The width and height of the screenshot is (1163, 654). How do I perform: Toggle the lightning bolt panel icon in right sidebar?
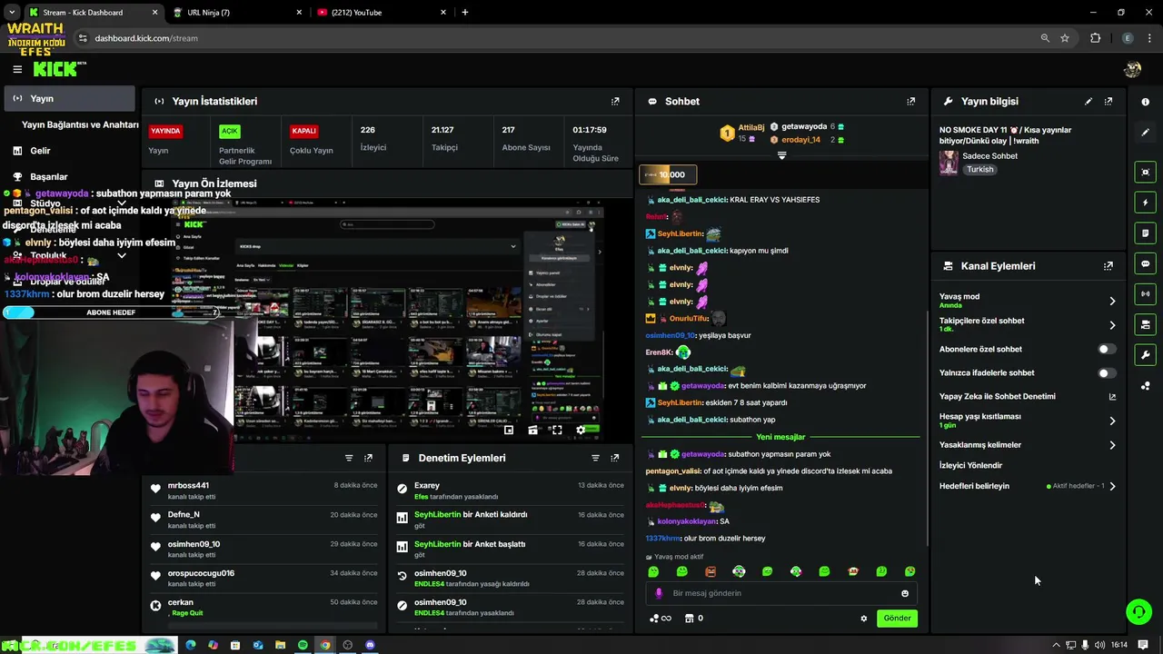tap(1146, 203)
